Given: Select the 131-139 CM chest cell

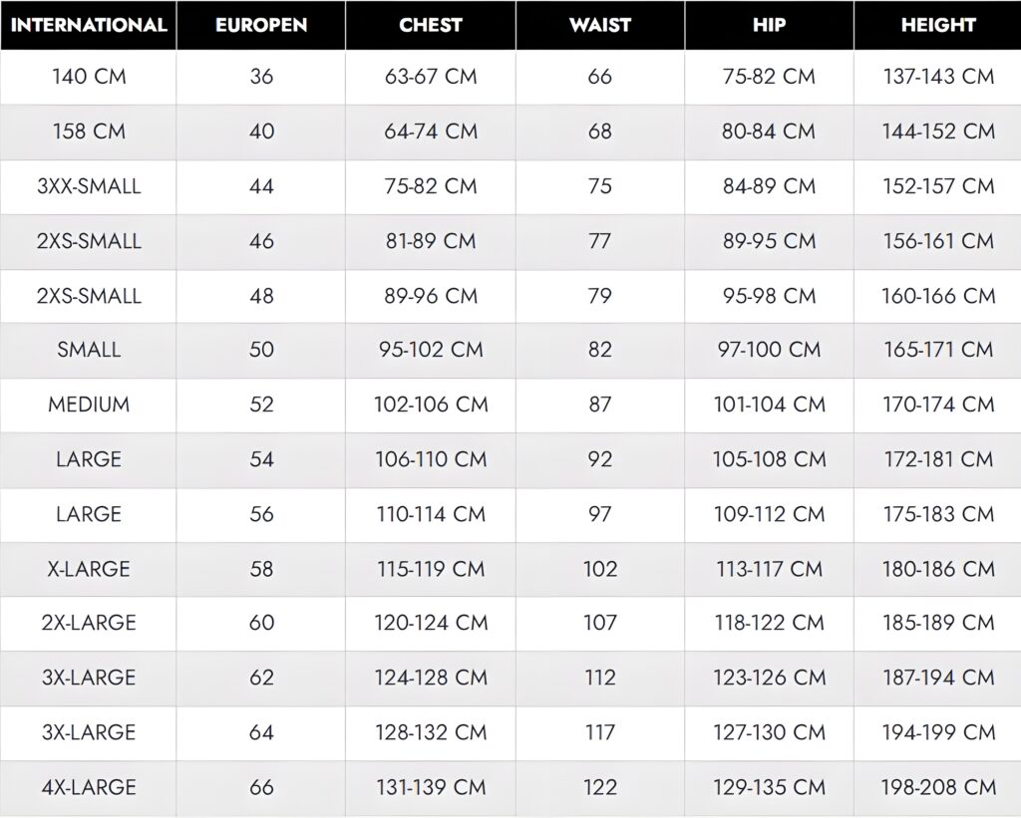Looking at the screenshot, I should (431, 787).
